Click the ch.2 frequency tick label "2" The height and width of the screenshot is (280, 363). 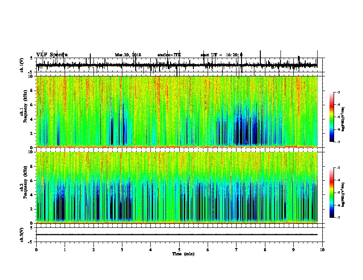click(32, 209)
